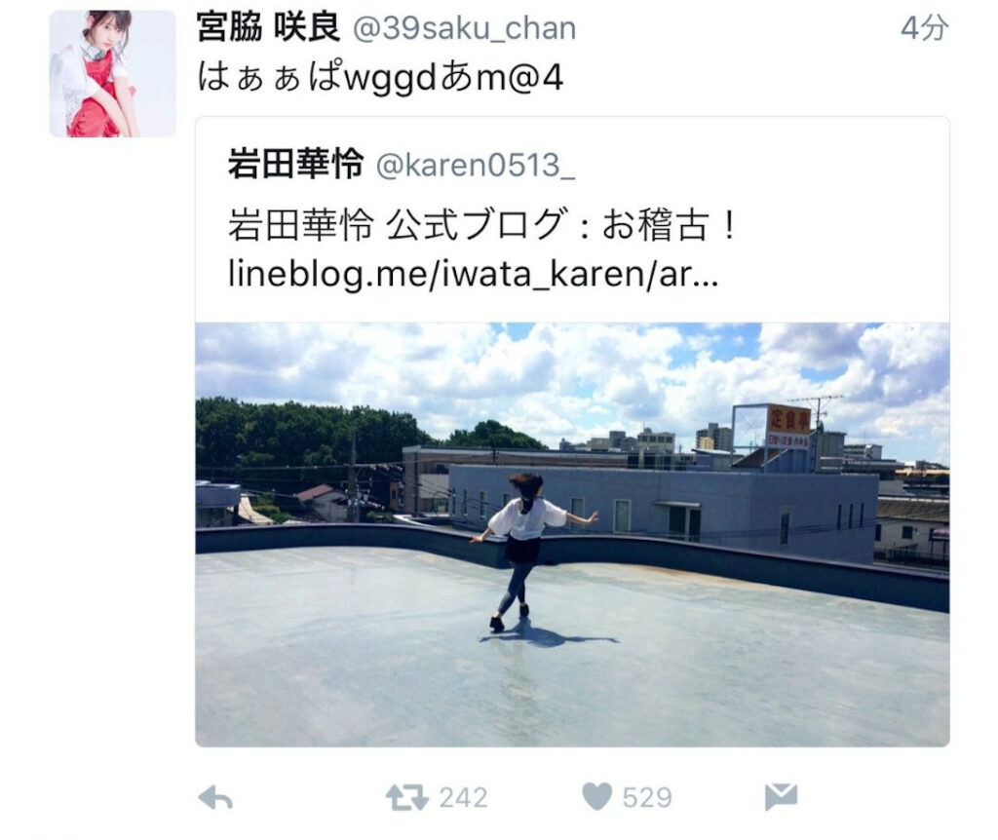This screenshot has height=840, width=998.
Task: Click the retweet count 242
Action: [x=463, y=798]
